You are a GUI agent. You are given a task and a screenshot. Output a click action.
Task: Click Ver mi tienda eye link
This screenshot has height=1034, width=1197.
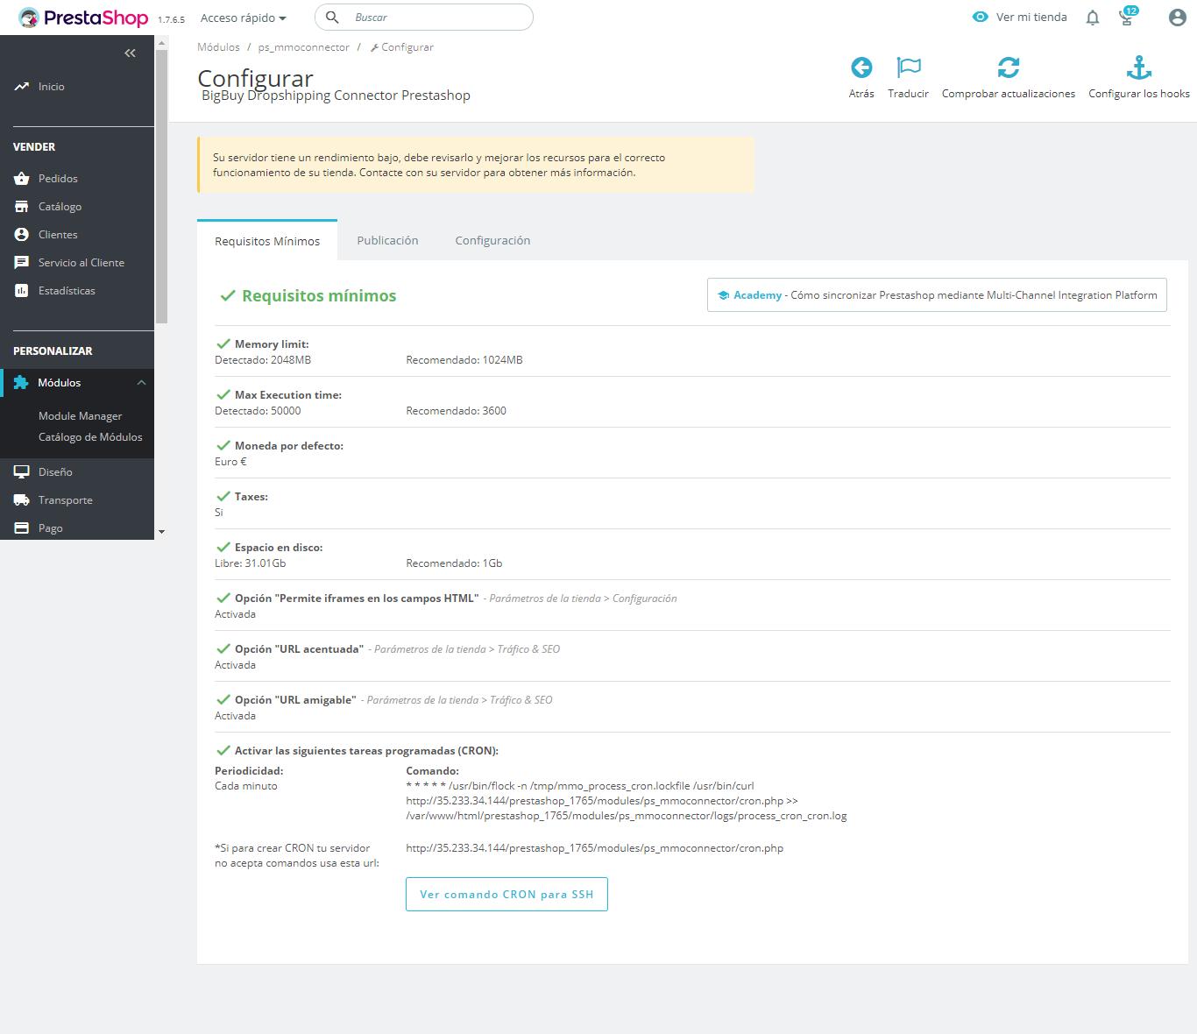coord(1020,18)
